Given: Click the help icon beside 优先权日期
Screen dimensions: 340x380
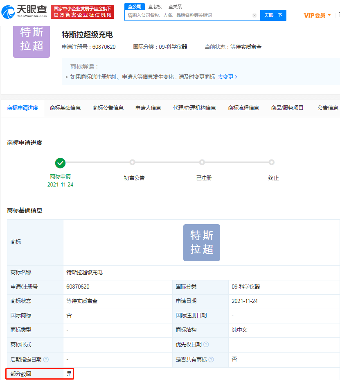Looking at the screenshot, I should pos(206,345).
